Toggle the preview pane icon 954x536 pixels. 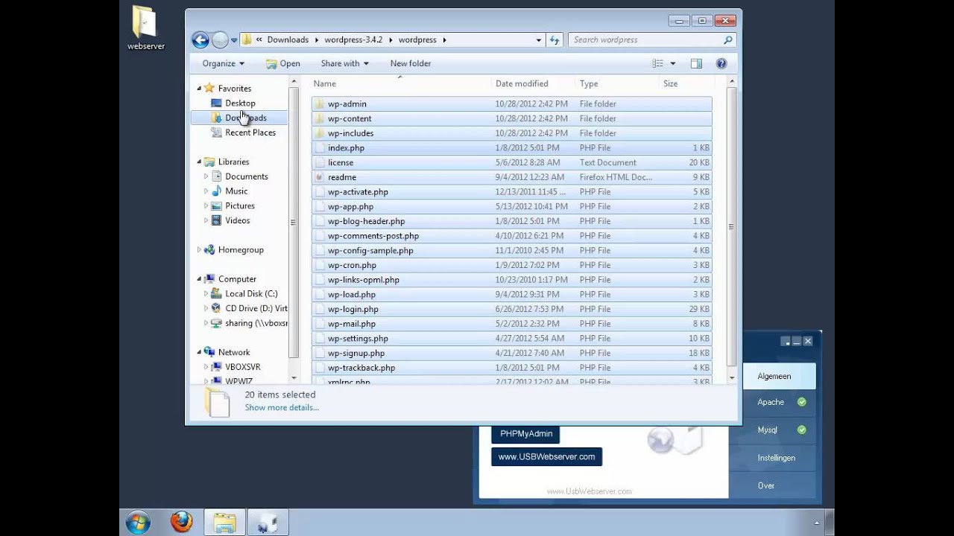pos(696,63)
